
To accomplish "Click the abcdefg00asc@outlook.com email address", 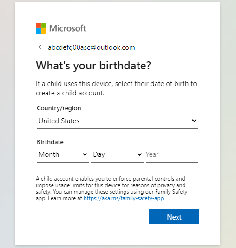I will point(92,47).
